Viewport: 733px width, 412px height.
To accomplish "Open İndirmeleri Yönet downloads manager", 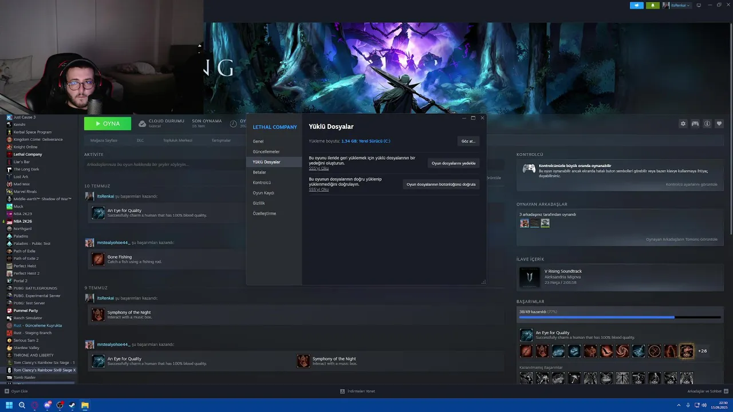I will pyautogui.click(x=357, y=391).
